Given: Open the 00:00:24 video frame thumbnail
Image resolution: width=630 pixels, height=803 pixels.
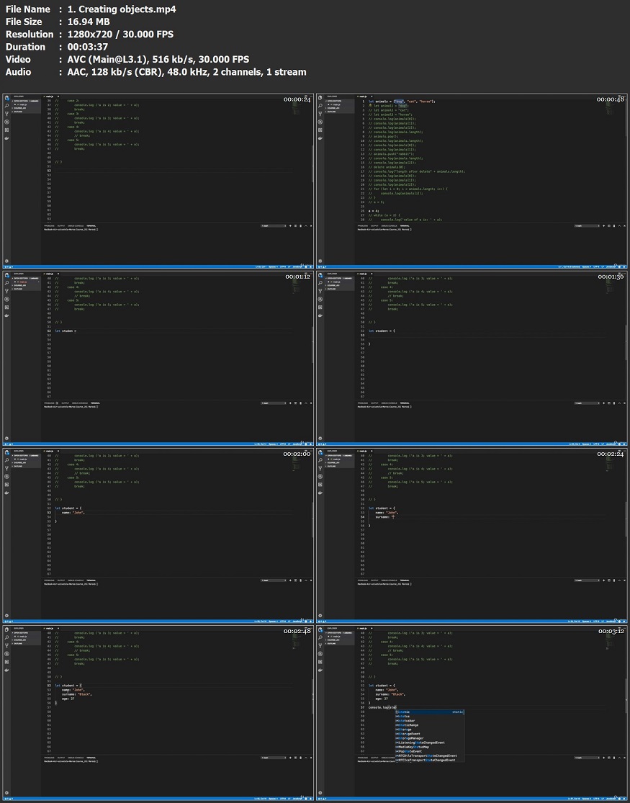Looking at the screenshot, I should click(x=158, y=180).
